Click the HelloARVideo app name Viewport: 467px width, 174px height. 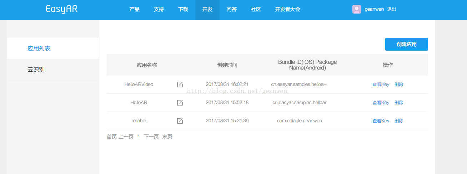139,85
